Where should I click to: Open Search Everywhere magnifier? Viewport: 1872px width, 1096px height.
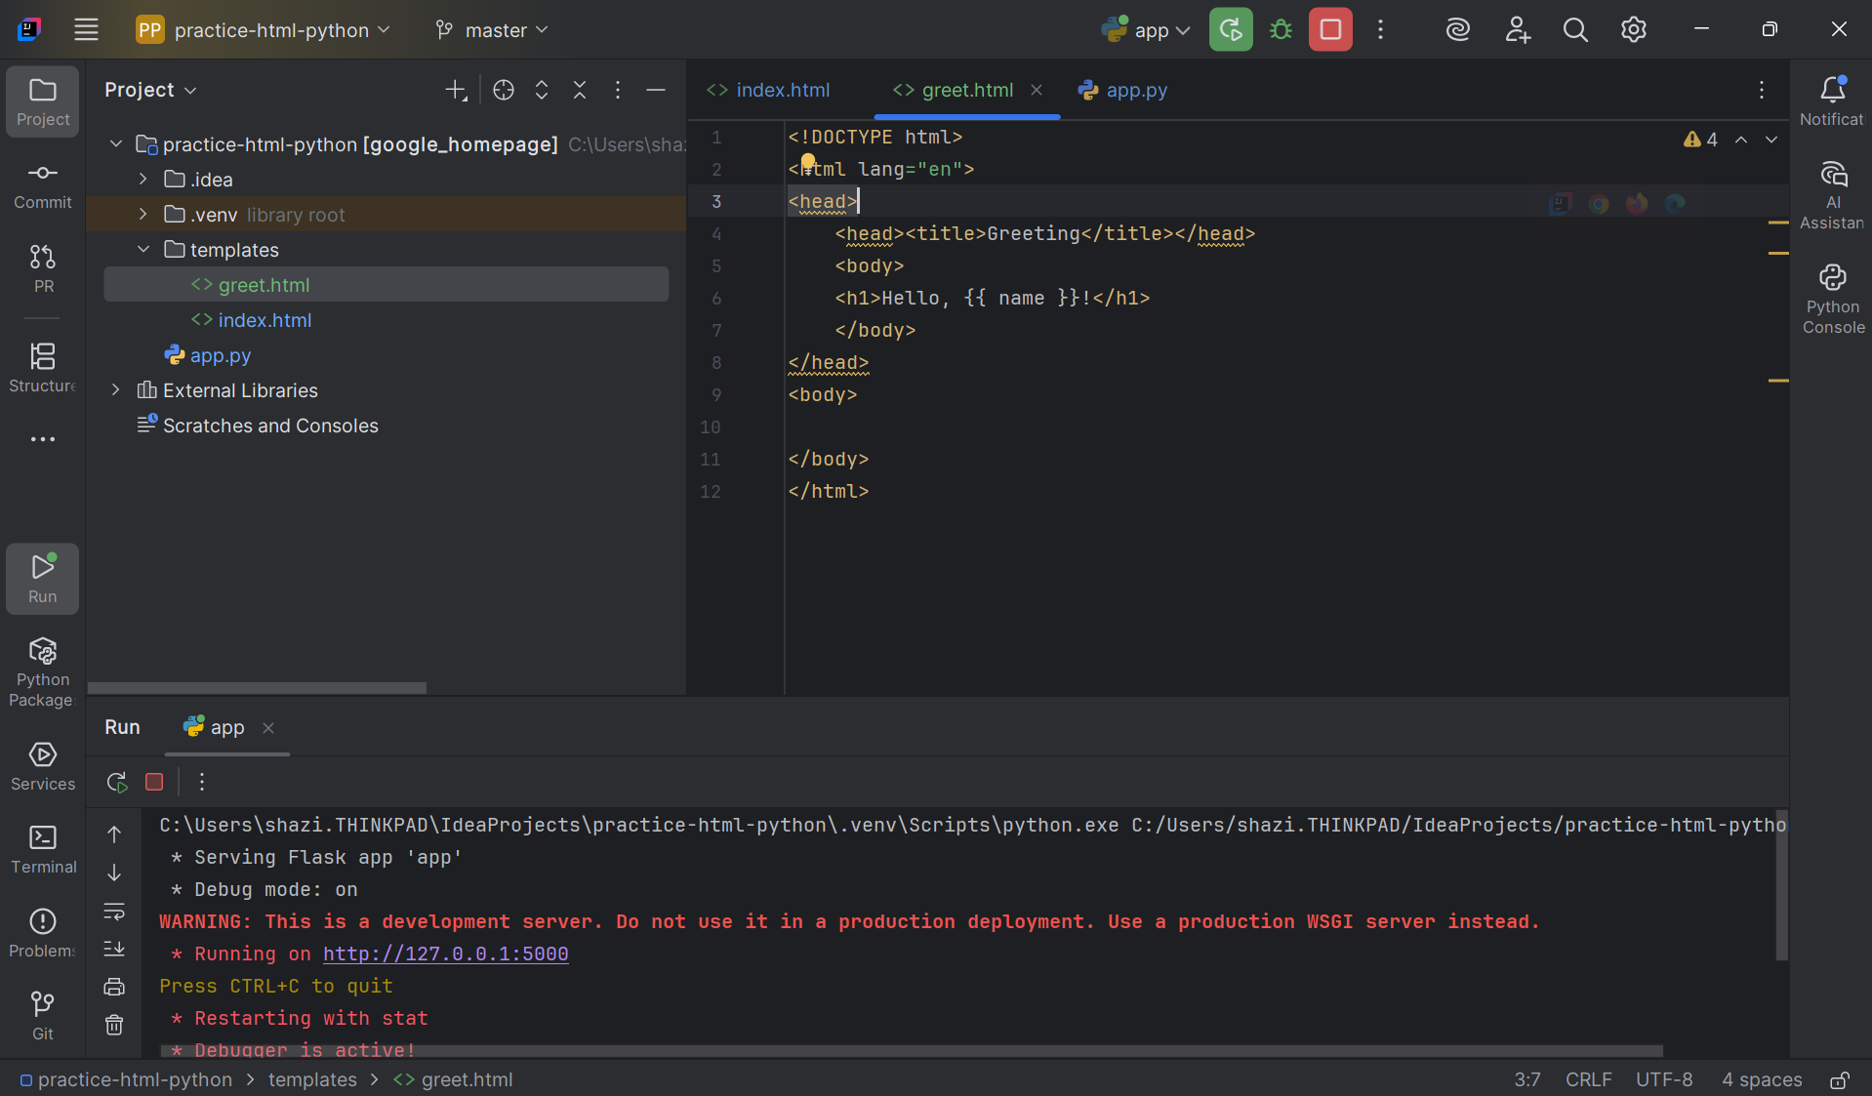1575,29
